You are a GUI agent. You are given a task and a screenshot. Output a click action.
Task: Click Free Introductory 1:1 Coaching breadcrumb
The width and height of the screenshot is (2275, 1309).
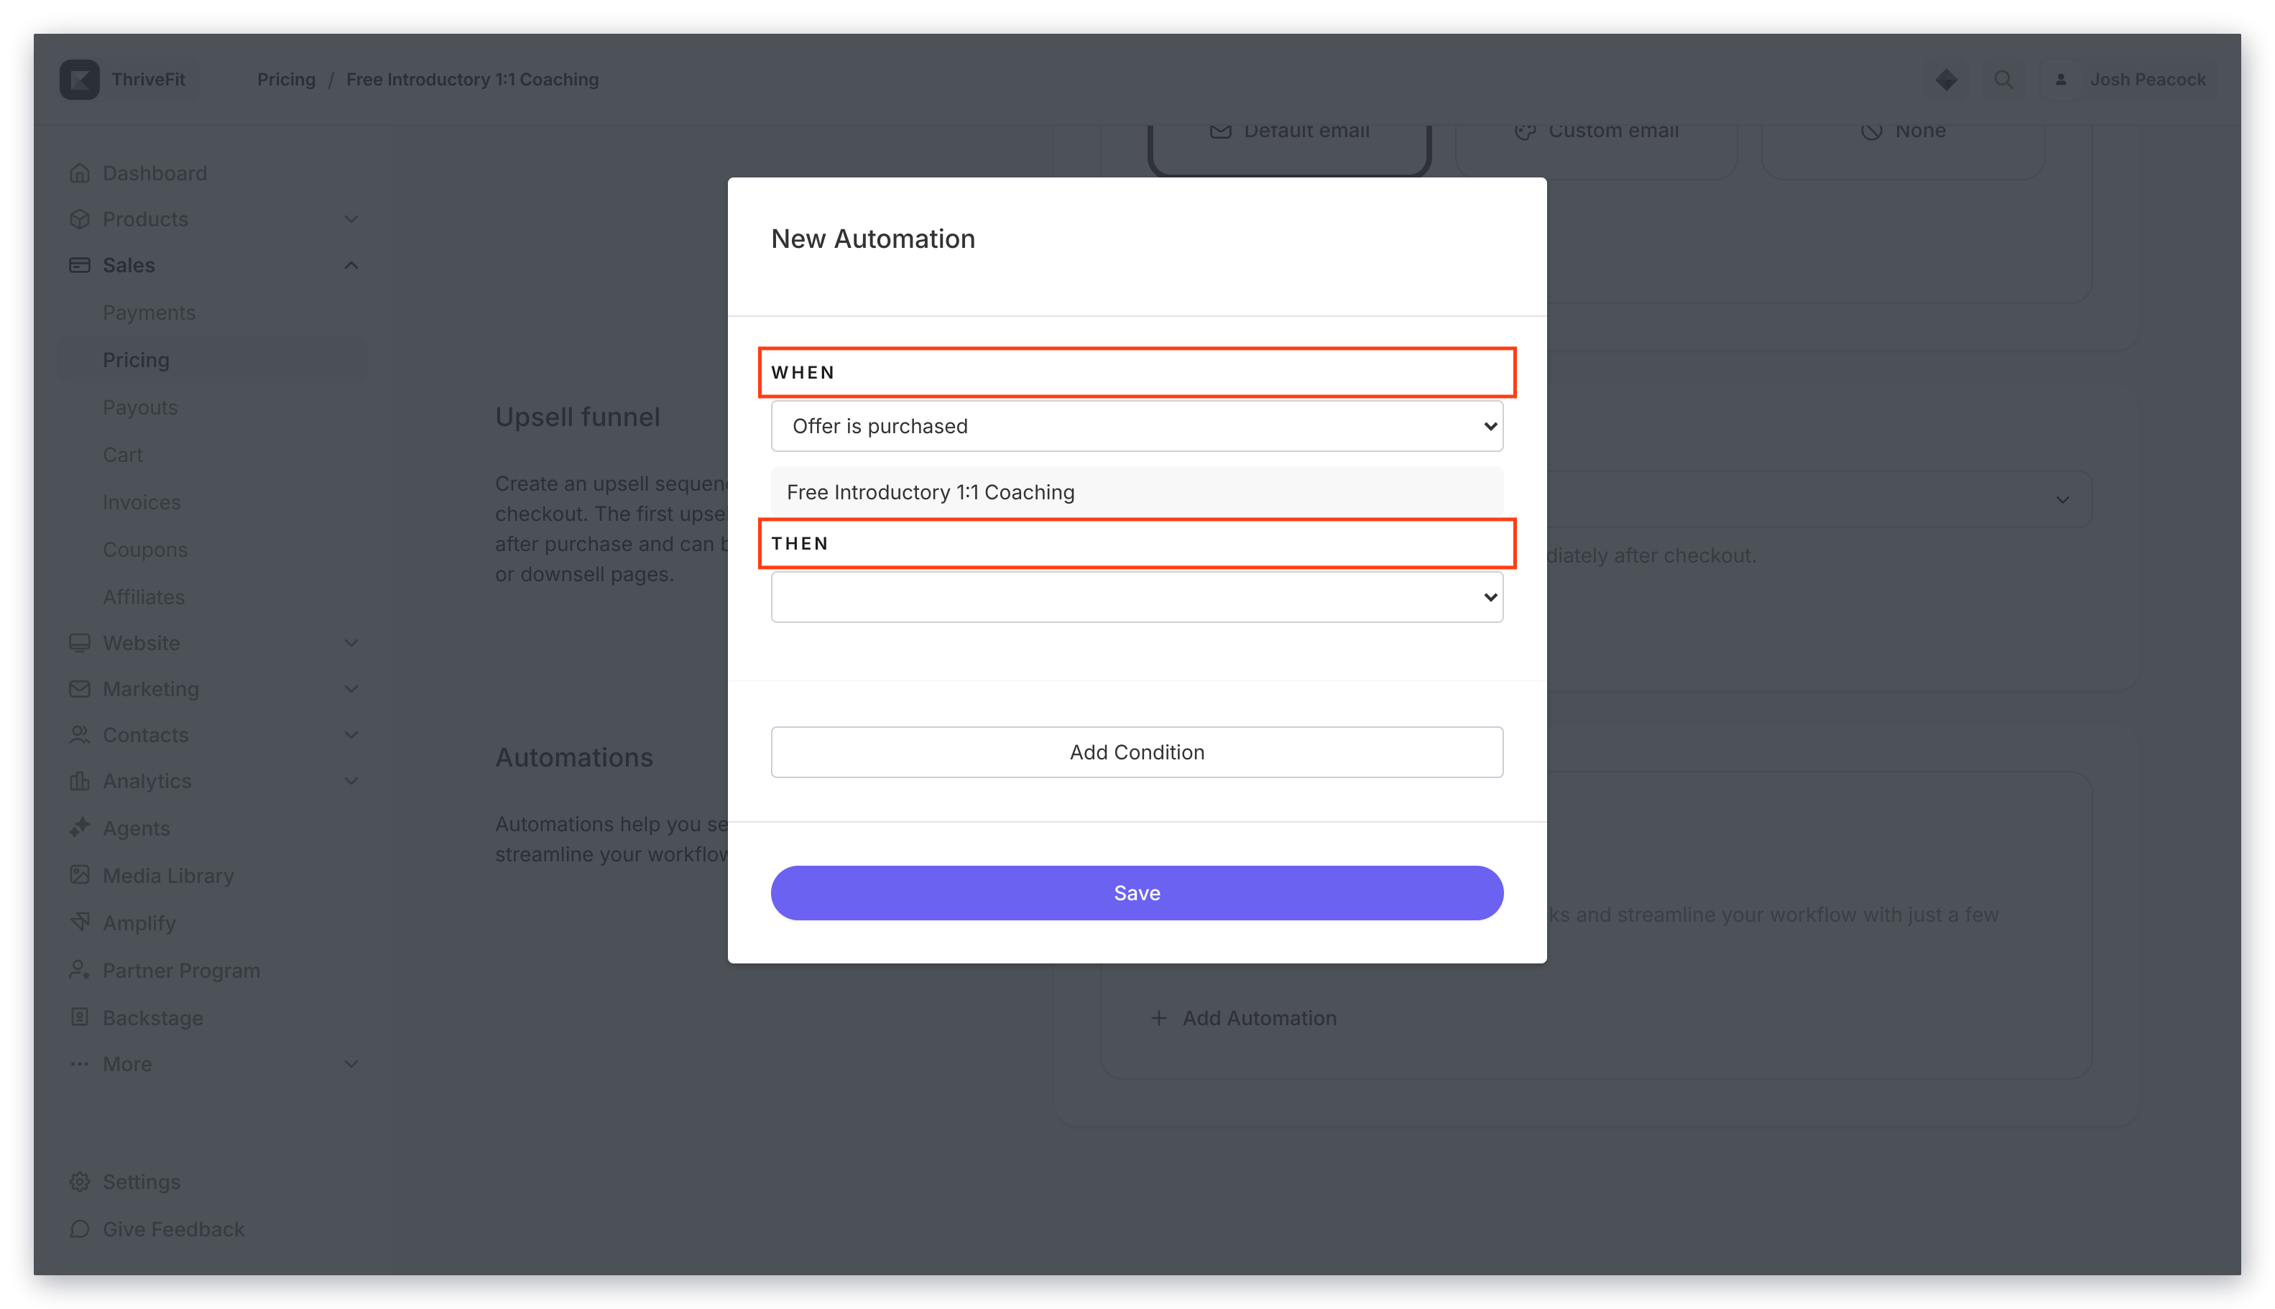point(472,79)
